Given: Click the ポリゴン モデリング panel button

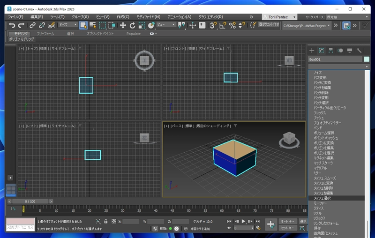Looking at the screenshot, I should [x=22, y=39].
